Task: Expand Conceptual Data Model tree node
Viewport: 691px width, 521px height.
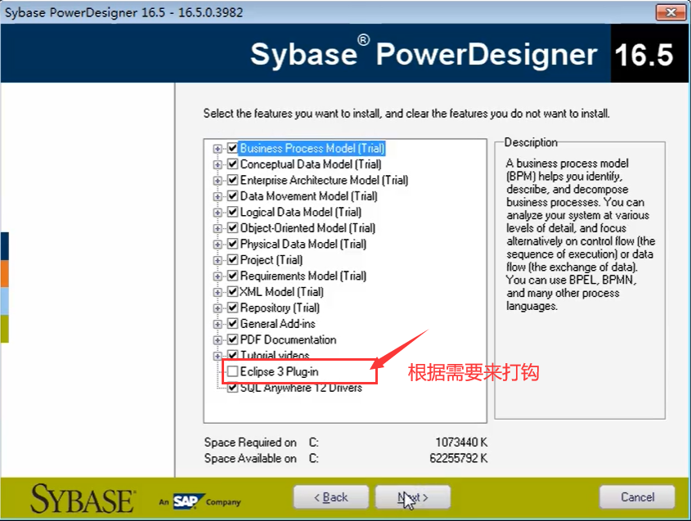Action: [x=218, y=164]
